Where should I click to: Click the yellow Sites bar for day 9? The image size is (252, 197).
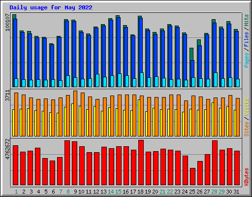[72, 120]
